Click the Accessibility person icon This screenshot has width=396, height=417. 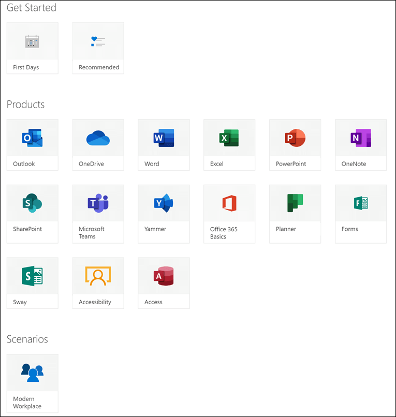[98, 276]
